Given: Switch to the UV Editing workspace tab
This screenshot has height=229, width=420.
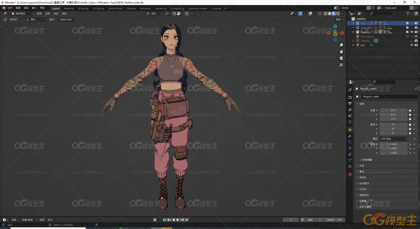Looking at the screenshot, I should tap(98, 8).
